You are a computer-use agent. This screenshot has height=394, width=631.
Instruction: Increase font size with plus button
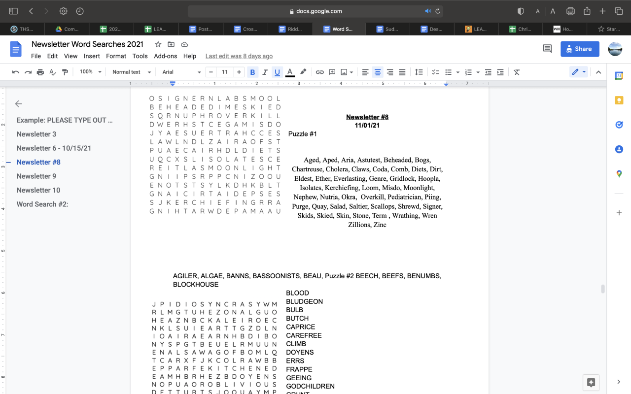239,72
